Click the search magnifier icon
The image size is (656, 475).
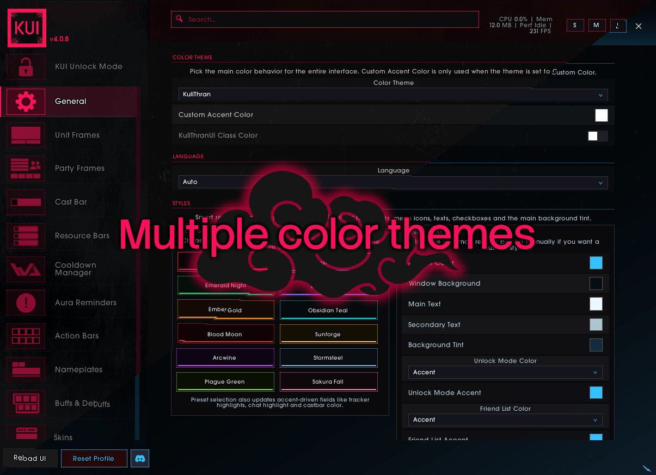(179, 20)
